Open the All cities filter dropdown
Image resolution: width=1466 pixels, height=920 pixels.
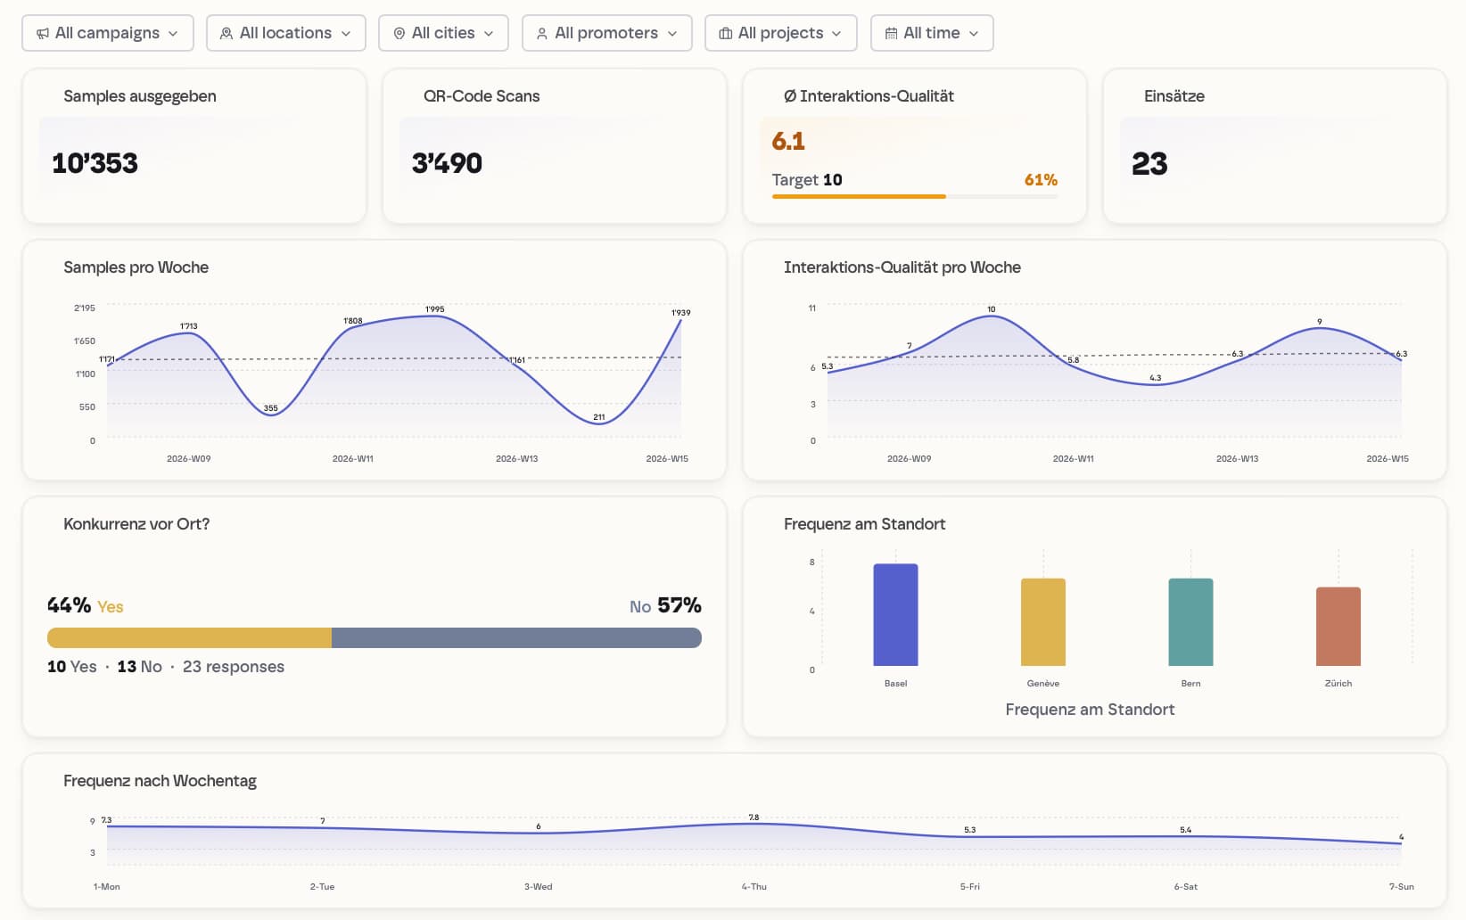coord(443,33)
